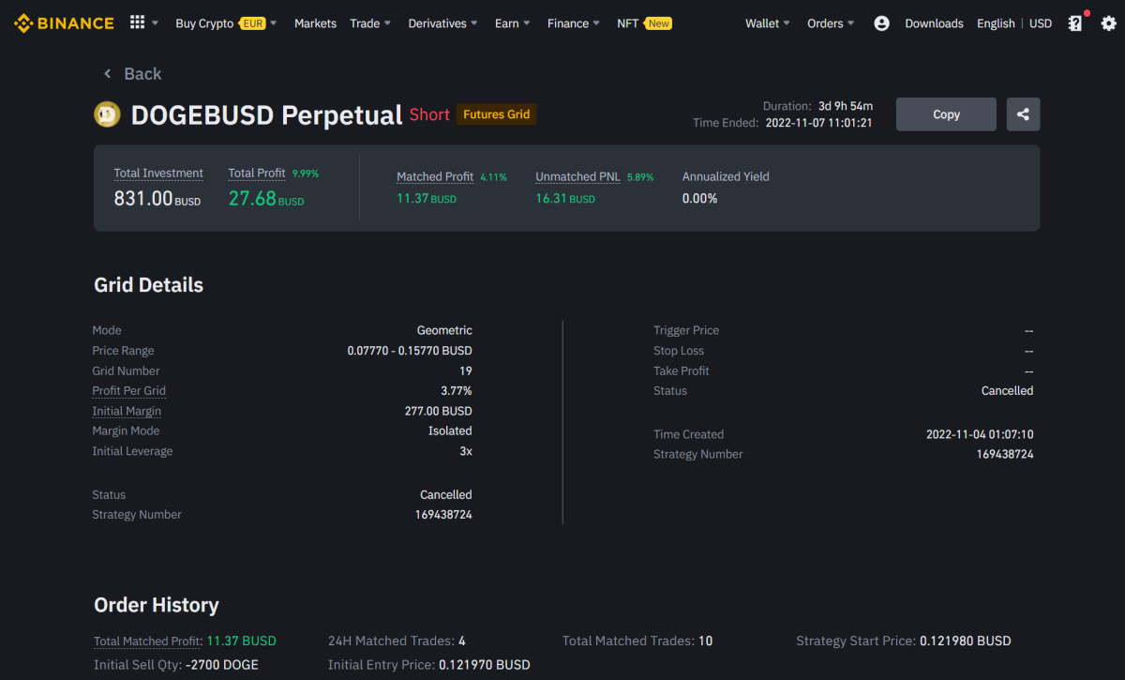Click the Order History heading
The height and width of the screenshot is (680, 1125).
pyautogui.click(x=157, y=605)
